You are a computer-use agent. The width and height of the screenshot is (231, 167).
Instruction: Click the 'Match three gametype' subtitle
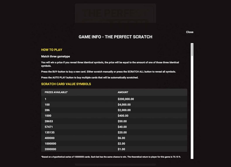[x=56, y=56]
